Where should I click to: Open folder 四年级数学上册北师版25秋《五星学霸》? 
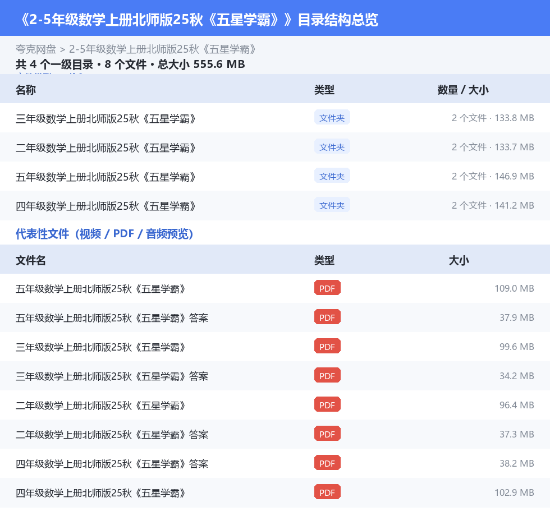point(106,206)
